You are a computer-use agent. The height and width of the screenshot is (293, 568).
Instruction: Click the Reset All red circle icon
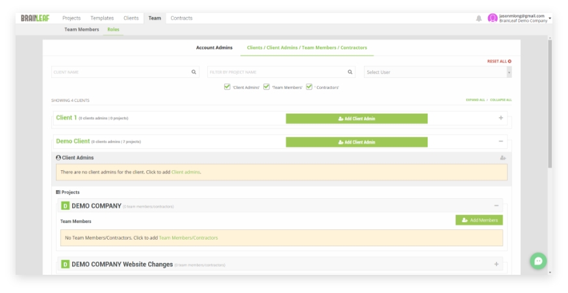(510, 61)
